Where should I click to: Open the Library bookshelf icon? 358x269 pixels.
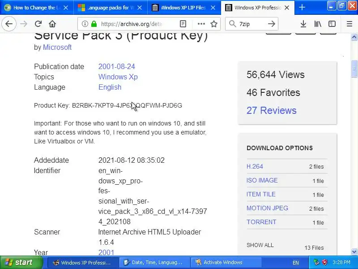pyautogui.click(x=318, y=24)
